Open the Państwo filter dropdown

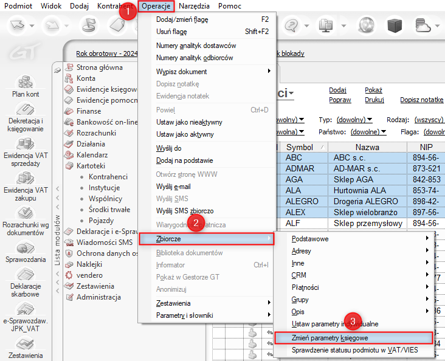(368, 132)
